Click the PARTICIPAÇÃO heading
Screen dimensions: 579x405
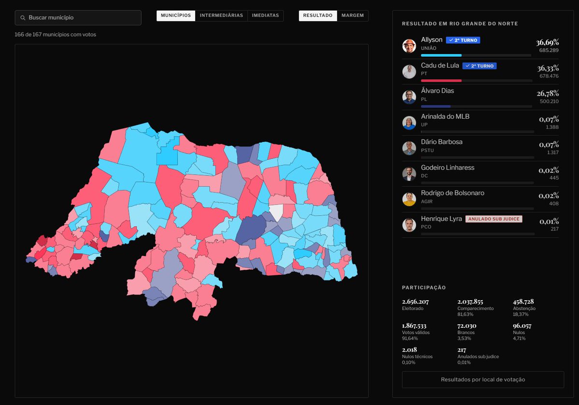click(424, 288)
